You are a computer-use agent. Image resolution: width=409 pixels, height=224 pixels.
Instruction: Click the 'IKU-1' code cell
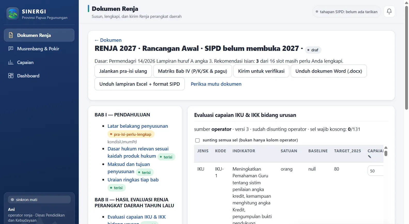tap(219, 172)
